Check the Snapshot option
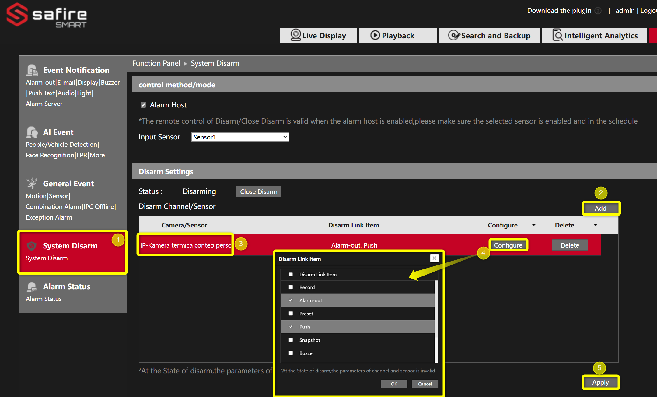Image resolution: width=657 pixels, height=397 pixels. 291,340
